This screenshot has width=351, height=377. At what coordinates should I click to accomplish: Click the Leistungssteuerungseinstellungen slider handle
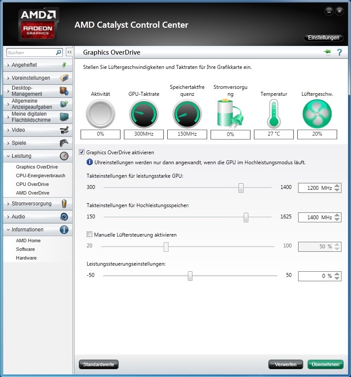[x=190, y=276]
